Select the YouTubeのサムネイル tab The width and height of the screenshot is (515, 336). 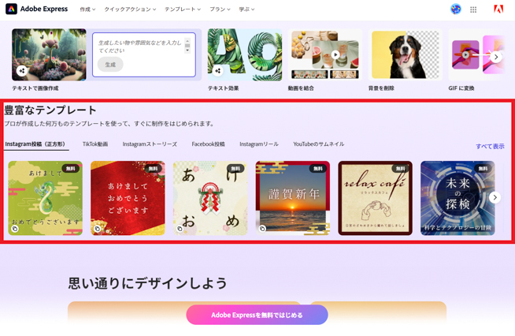(318, 144)
